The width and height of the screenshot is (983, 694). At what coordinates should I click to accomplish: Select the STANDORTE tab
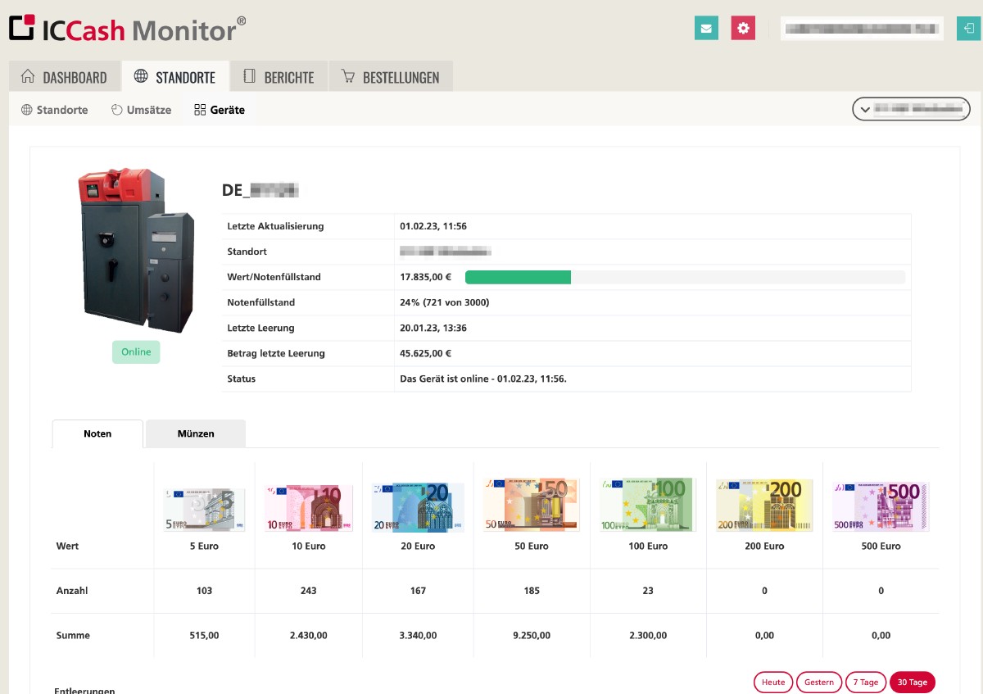click(175, 76)
